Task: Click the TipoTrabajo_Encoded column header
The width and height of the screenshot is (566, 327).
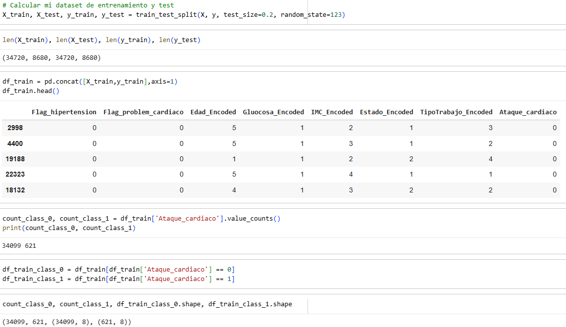Action: 456,112
